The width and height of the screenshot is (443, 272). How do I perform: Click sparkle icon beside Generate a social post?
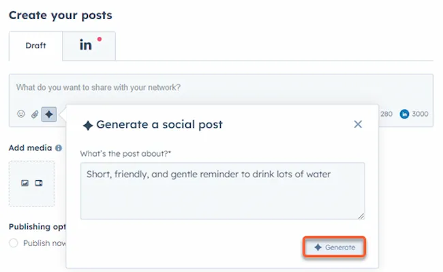pos(88,125)
